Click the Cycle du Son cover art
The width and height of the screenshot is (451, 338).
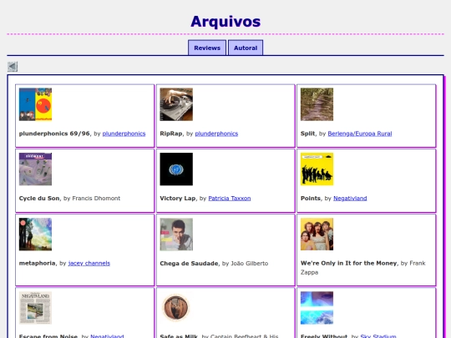(x=35, y=169)
